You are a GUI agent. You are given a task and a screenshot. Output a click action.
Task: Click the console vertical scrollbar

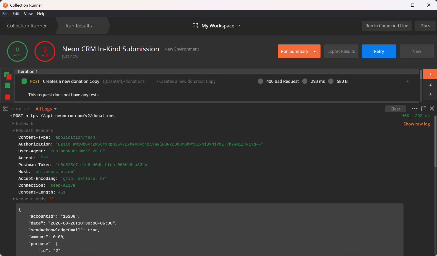pyautogui.click(x=435, y=141)
